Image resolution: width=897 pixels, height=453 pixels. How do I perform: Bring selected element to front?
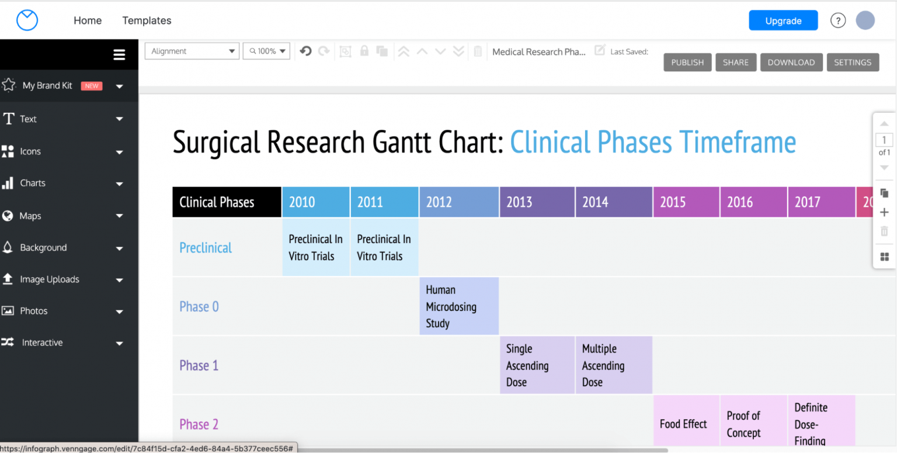coord(404,51)
